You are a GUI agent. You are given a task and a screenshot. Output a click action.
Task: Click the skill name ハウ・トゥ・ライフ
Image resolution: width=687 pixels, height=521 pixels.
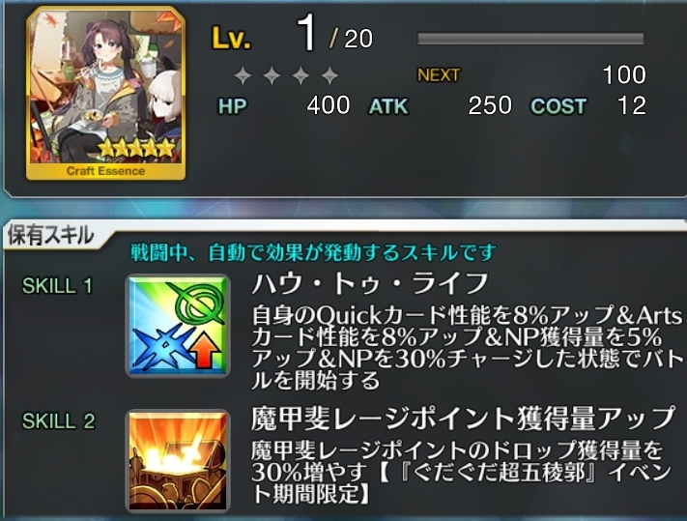(370, 283)
